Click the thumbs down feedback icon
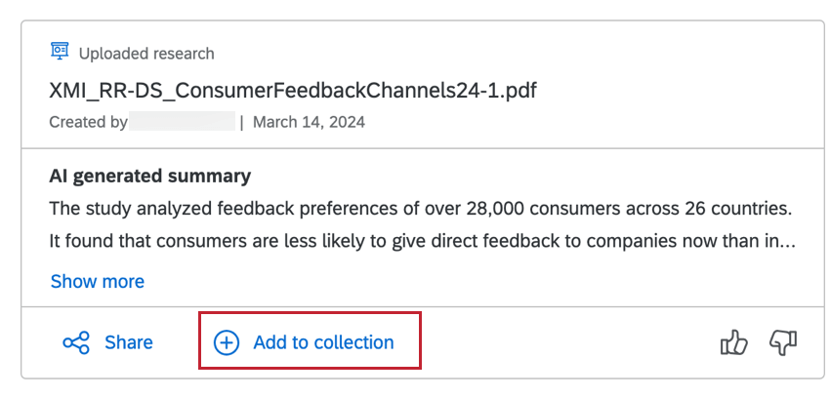830x397 pixels. coord(783,342)
